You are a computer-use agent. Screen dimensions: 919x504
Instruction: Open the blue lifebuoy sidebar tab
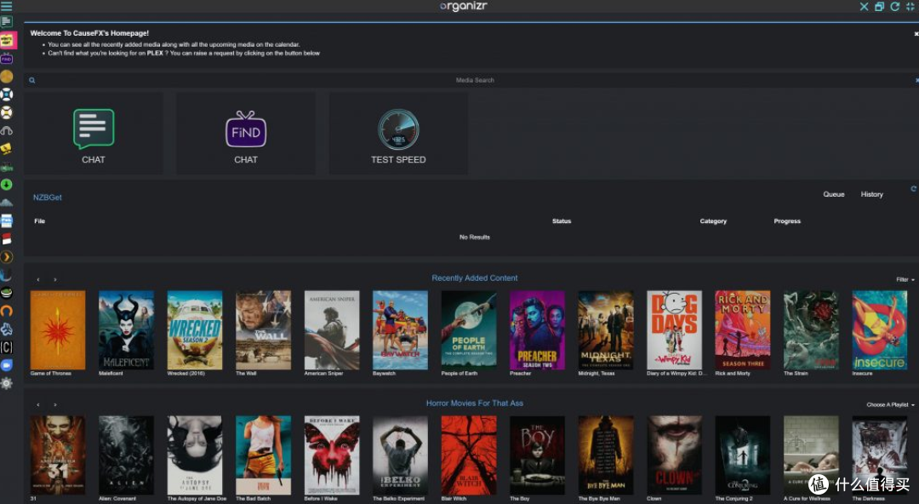click(7, 94)
